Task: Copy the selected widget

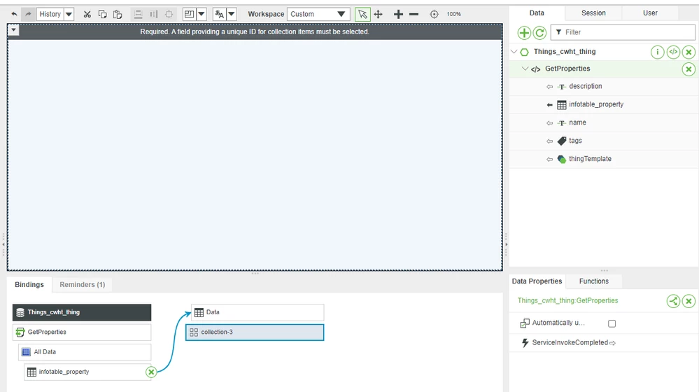Action: coord(102,14)
